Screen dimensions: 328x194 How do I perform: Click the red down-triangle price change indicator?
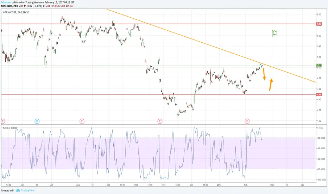(25, 6)
